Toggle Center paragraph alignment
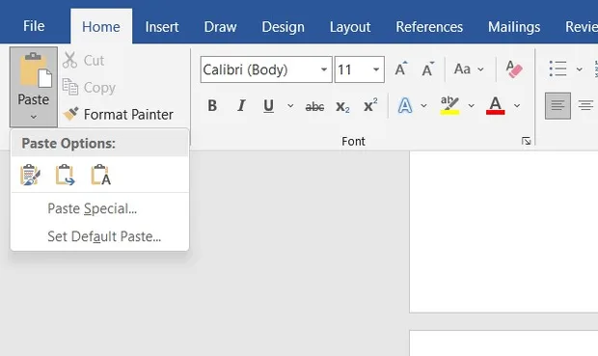 (585, 106)
